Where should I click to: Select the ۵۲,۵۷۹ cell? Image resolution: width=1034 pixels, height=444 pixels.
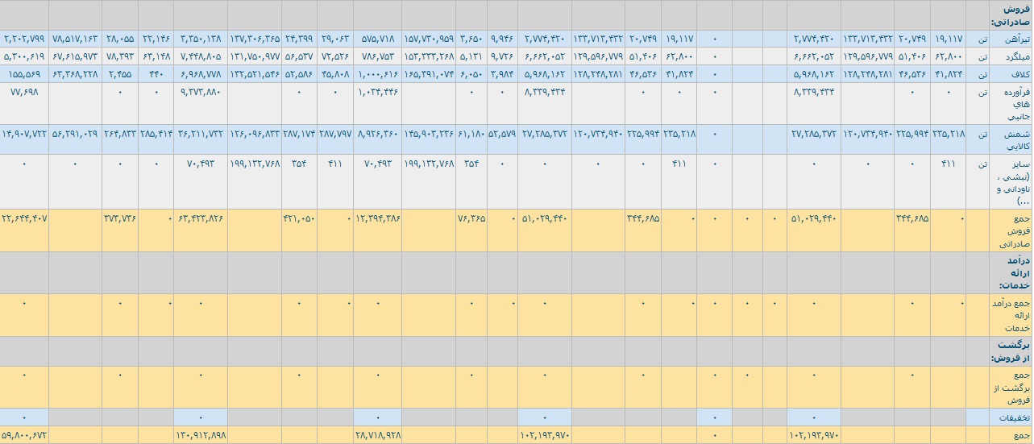(502, 134)
